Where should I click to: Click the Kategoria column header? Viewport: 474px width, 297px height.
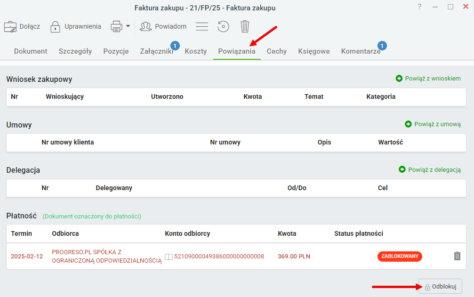(x=381, y=96)
